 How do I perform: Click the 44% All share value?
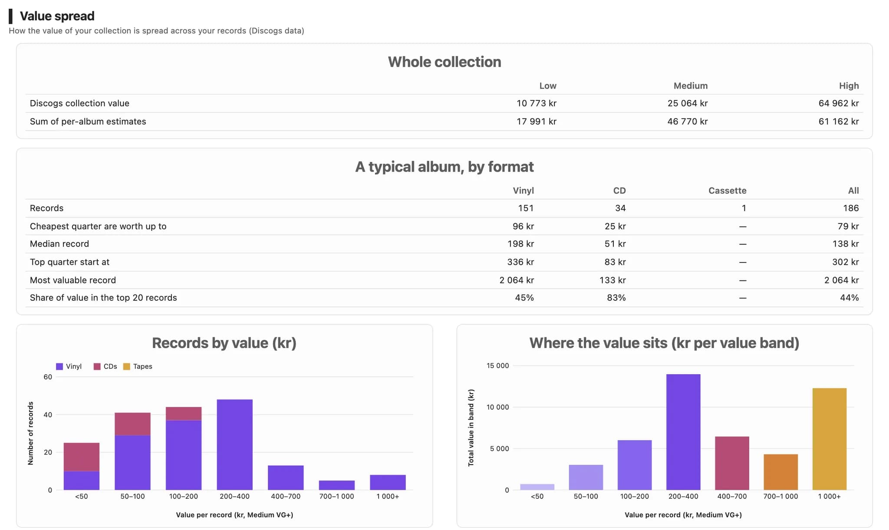pyautogui.click(x=849, y=298)
